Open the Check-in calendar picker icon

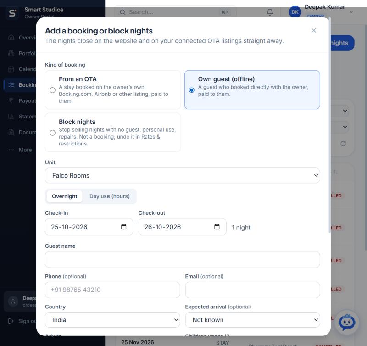pyautogui.click(x=123, y=227)
